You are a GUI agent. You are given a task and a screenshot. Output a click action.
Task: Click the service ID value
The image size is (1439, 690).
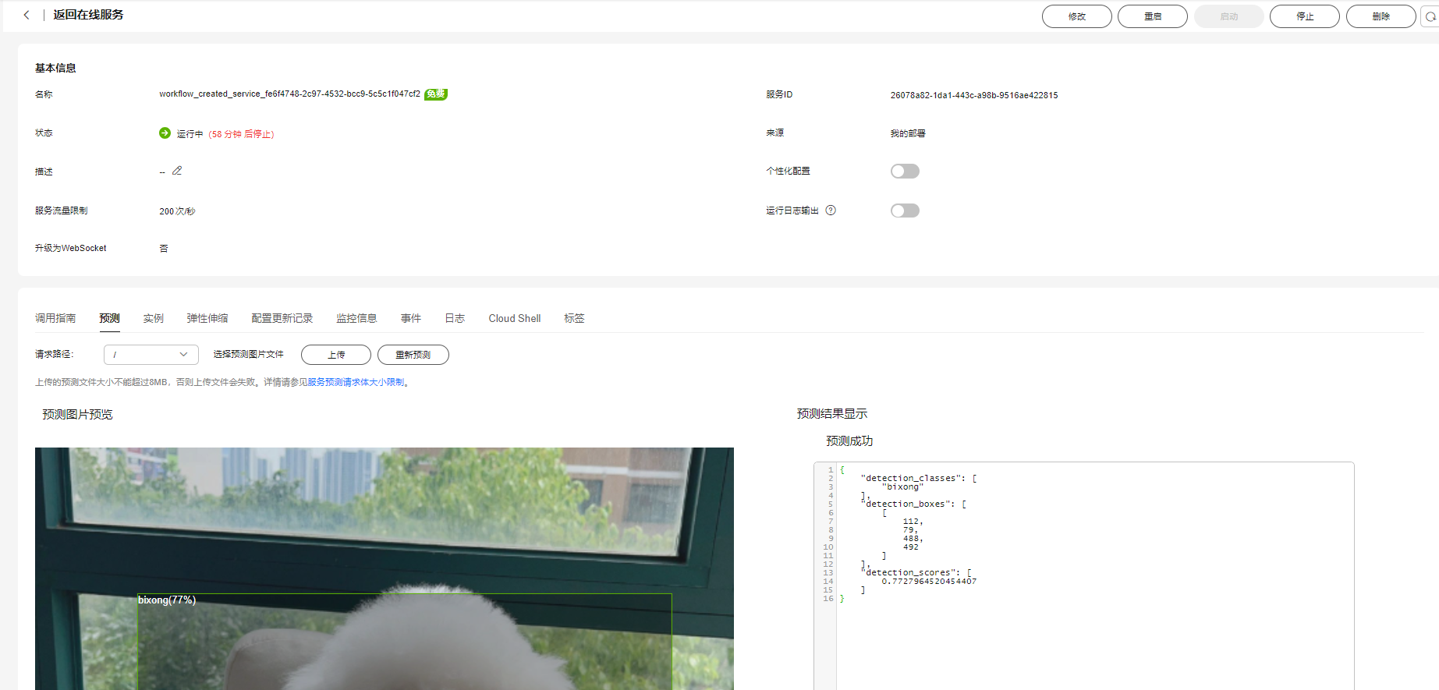974,95
